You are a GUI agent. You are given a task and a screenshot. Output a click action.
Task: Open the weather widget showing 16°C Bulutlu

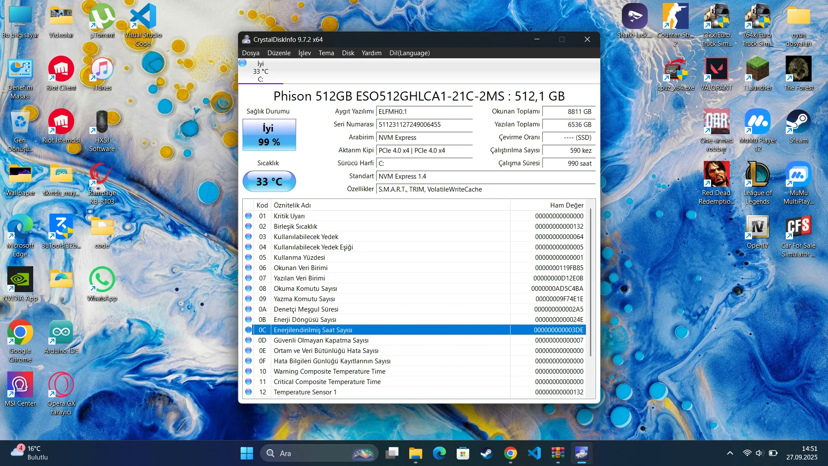tap(29, 453)
